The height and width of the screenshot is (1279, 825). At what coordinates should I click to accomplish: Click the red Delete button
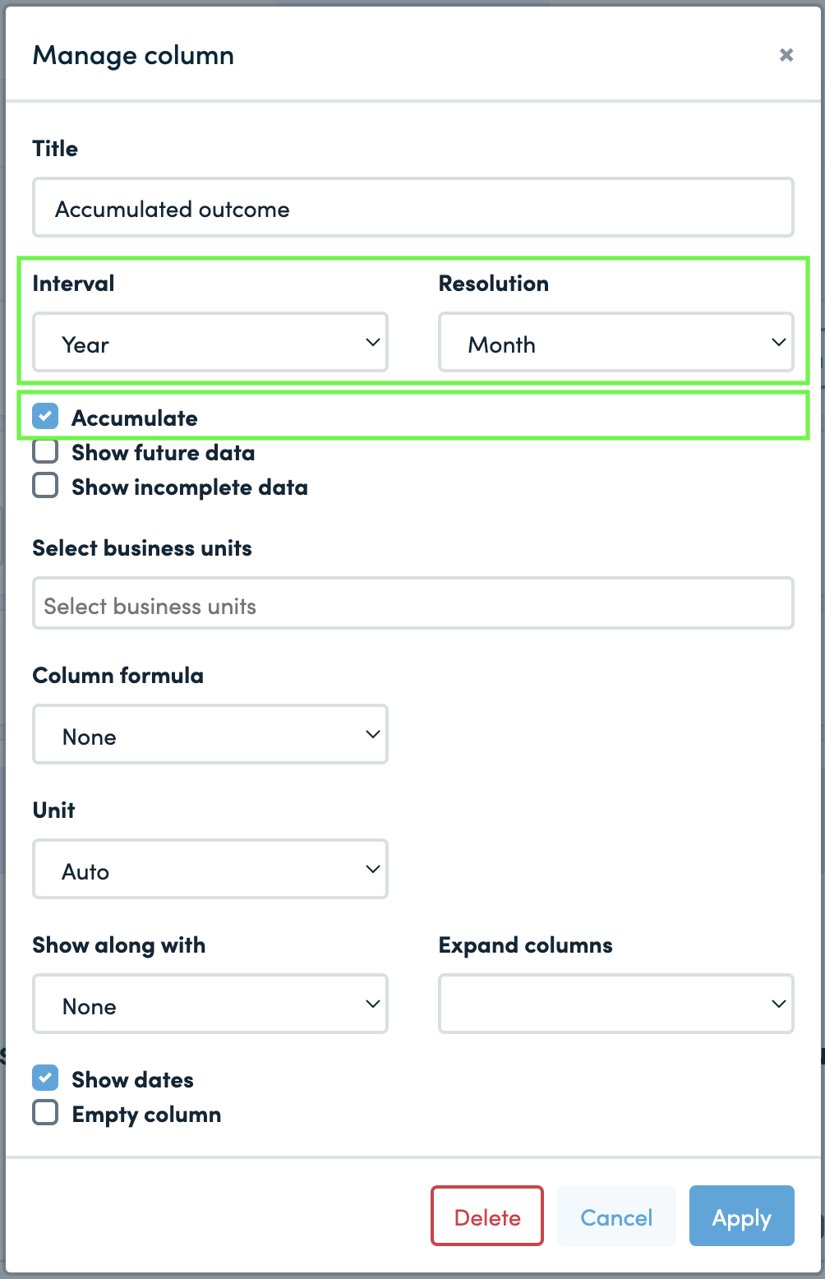(x=487, y=1216)
